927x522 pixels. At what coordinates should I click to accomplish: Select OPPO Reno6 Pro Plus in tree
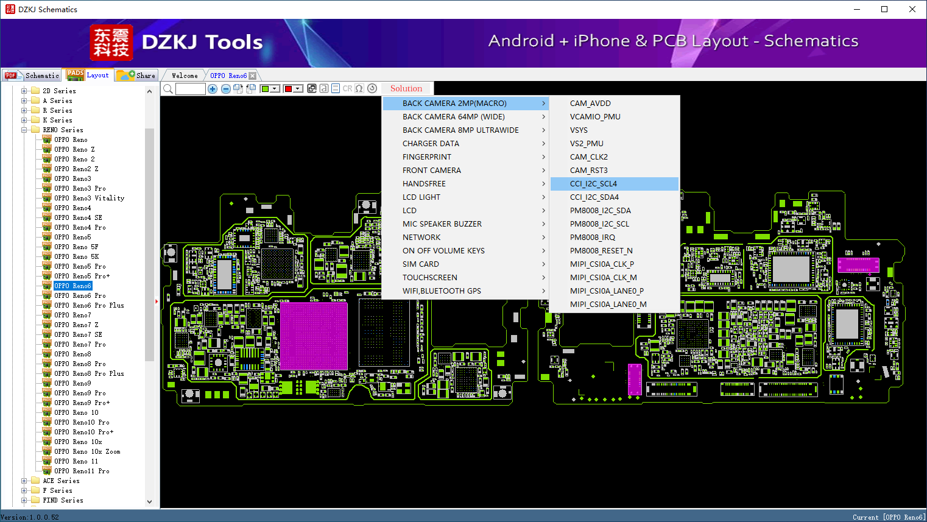89,305
